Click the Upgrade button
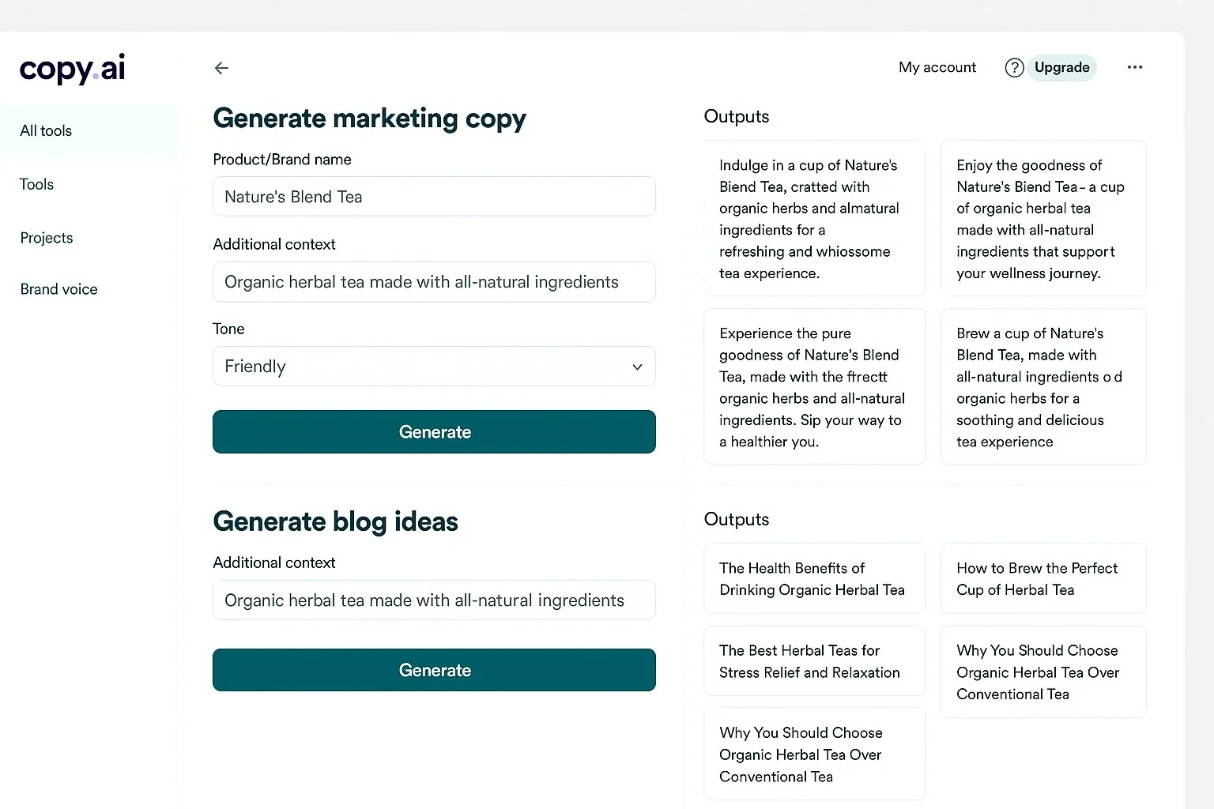This screenshot has width=1214, height=809. click(x=1061, y=67)
